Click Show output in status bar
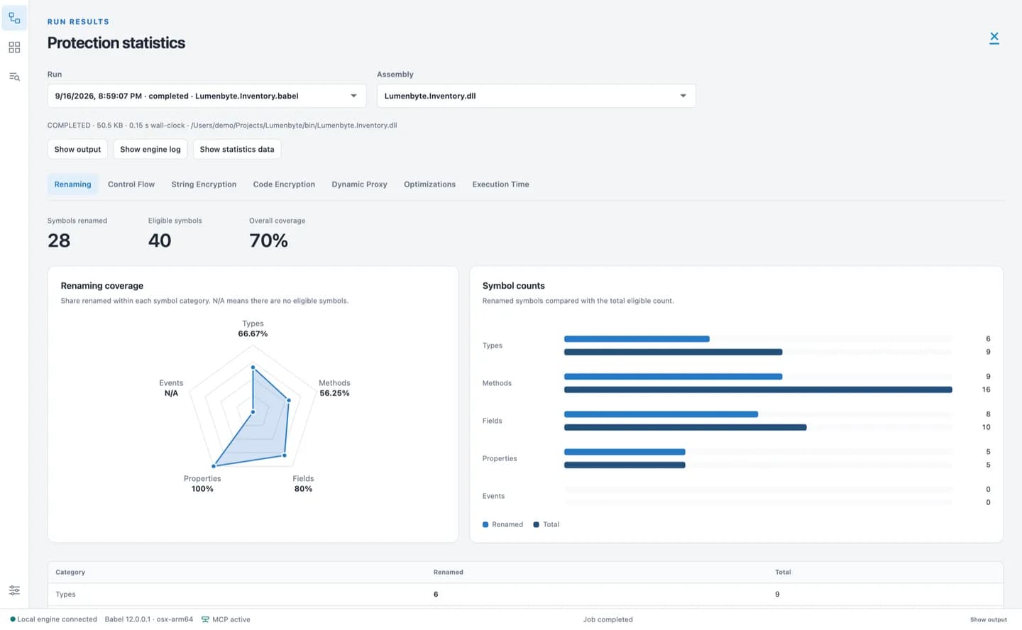The height and width of the screenshot is (630, 1022). click(988, 619)
